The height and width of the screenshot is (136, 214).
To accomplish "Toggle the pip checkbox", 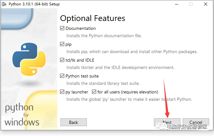I will (x=62, y=44).
